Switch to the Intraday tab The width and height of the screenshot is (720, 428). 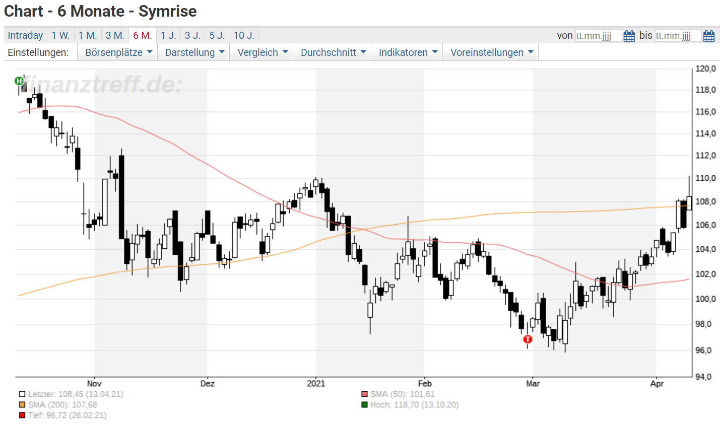point(25,35)
